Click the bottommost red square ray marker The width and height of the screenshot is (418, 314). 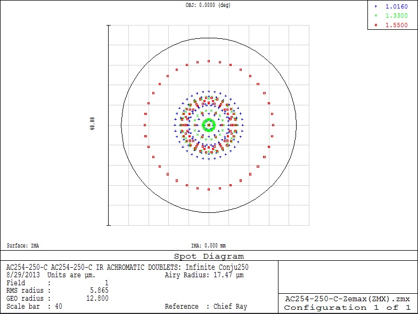(209, 189)
